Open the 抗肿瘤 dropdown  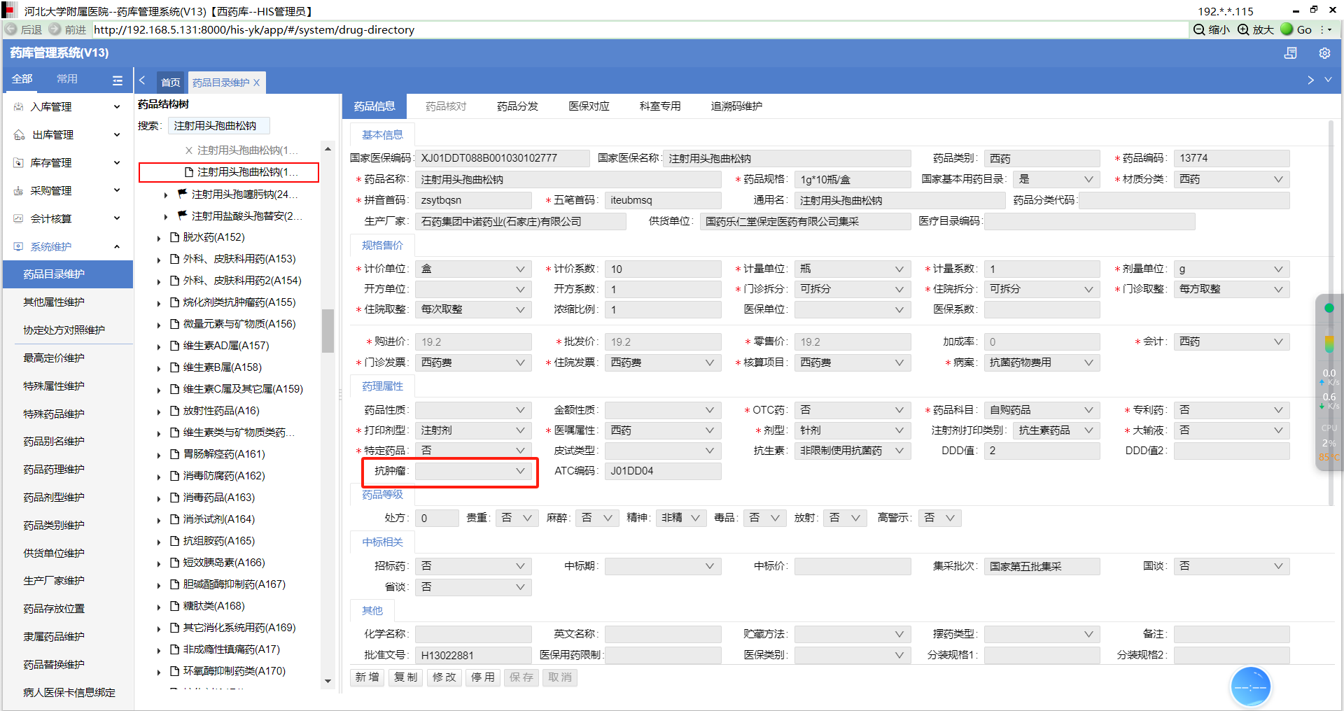pyautogui.click(x=472, y=471)
